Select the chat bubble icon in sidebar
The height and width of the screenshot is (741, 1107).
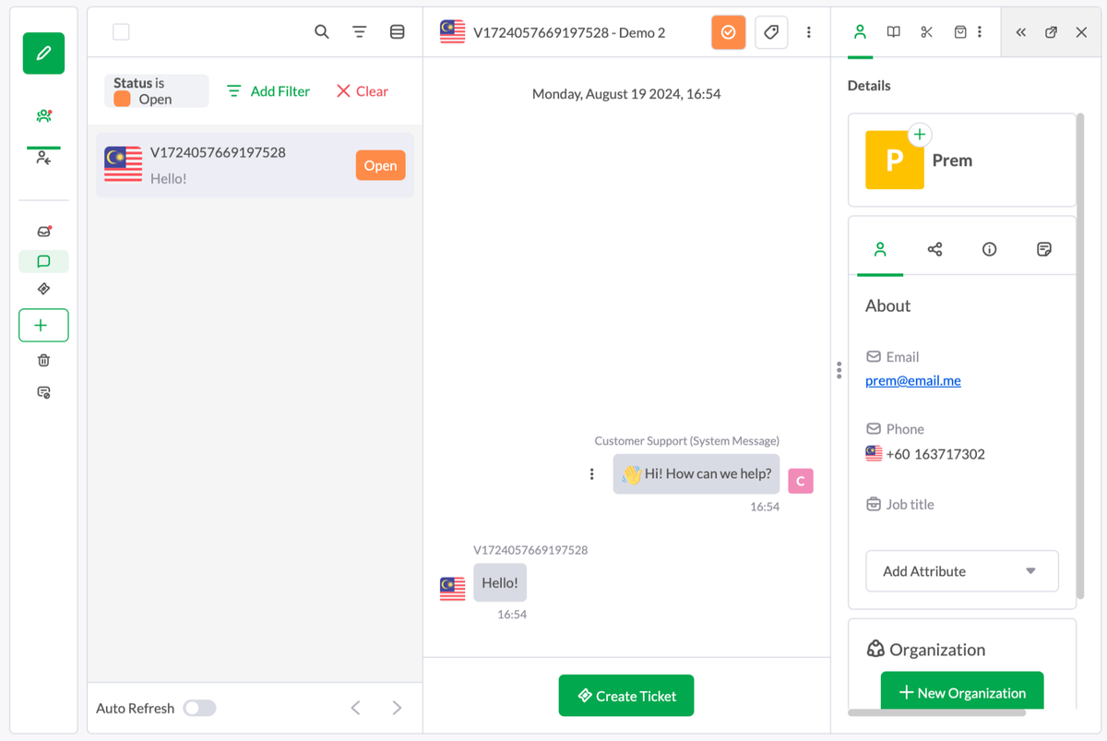(x=43, y=262)
